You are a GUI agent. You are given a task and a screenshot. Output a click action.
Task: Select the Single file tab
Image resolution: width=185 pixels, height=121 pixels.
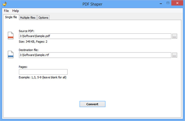click(x=11, y=17)
